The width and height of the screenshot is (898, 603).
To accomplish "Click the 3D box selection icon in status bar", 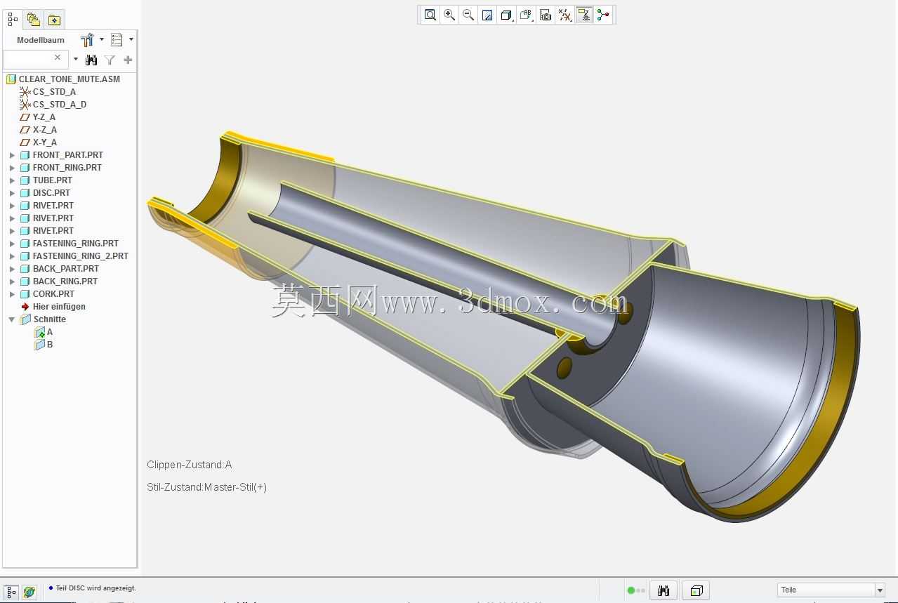I will click(696, 590).
